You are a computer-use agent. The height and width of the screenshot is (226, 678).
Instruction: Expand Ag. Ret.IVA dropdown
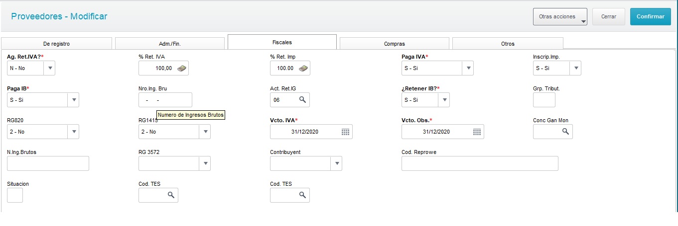coord(49,68)
